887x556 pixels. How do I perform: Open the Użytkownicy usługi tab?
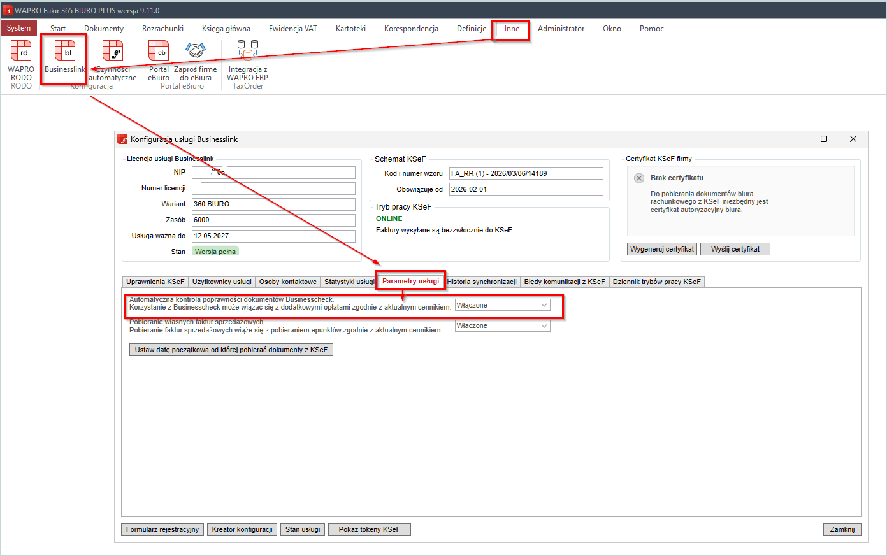[x=222, y=282]
